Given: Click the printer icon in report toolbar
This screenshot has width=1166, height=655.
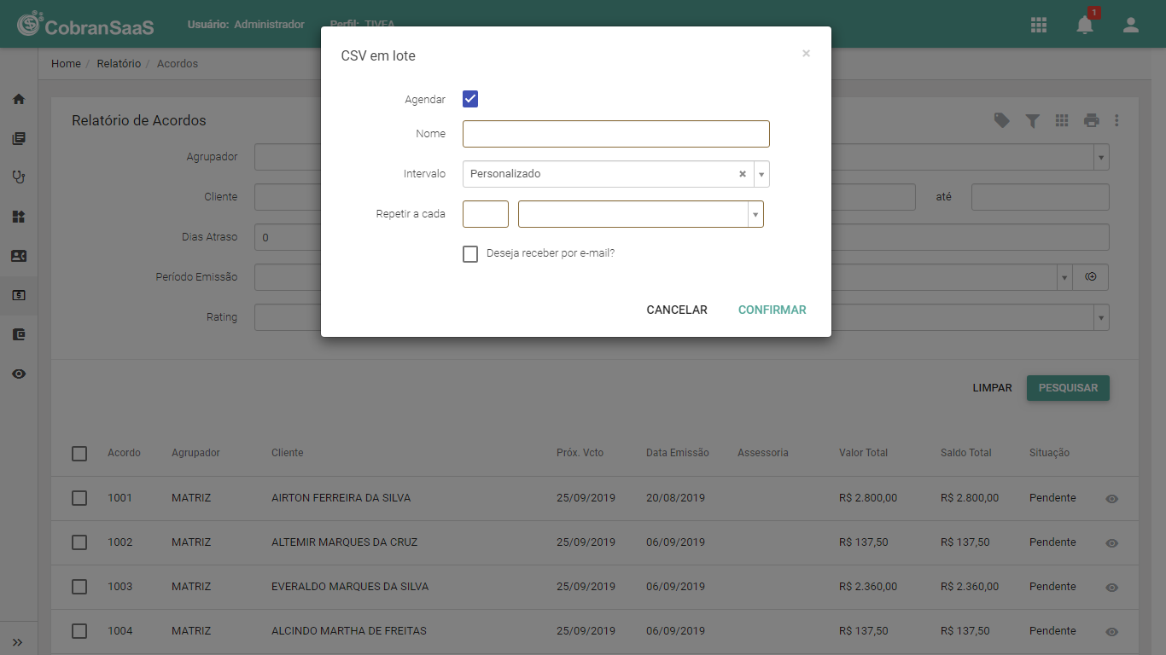Looking at the screenshot, I should click(x=1092, y=121).
